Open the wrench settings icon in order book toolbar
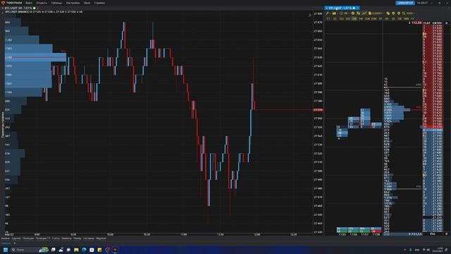 tap(328, 13)
